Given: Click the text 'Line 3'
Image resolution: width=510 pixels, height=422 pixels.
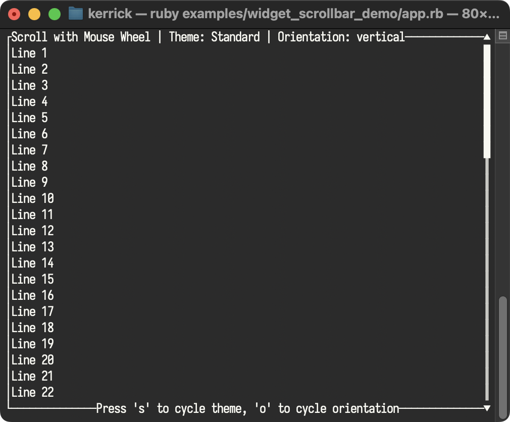Looking at the screenshot, I should pyautogui.click(x=29, y=85).
